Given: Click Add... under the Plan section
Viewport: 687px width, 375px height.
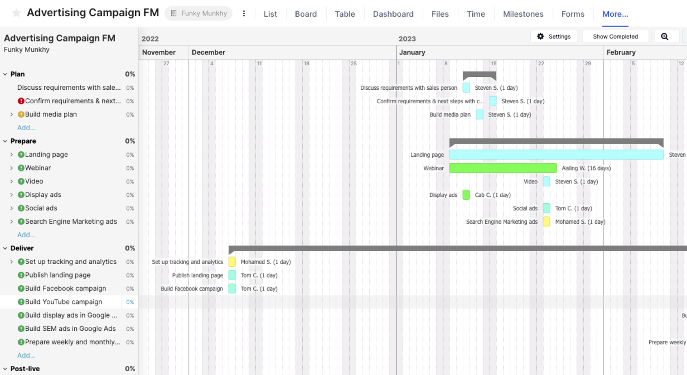Looking at the screenshot, I should 26,128.
